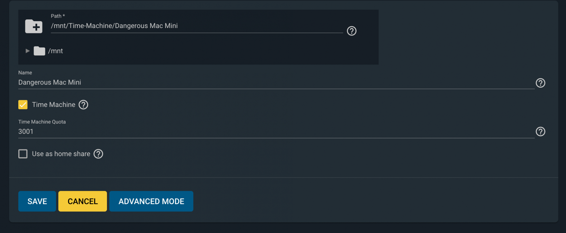Focus the Time Machine Quota field
Image resolution: width=566 pixels, height=233 pixels.
pos(276,131)
